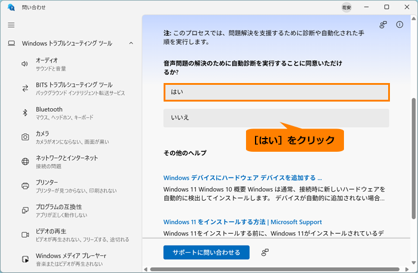Click the その他のヘルプ heading

tap(185, 153)
